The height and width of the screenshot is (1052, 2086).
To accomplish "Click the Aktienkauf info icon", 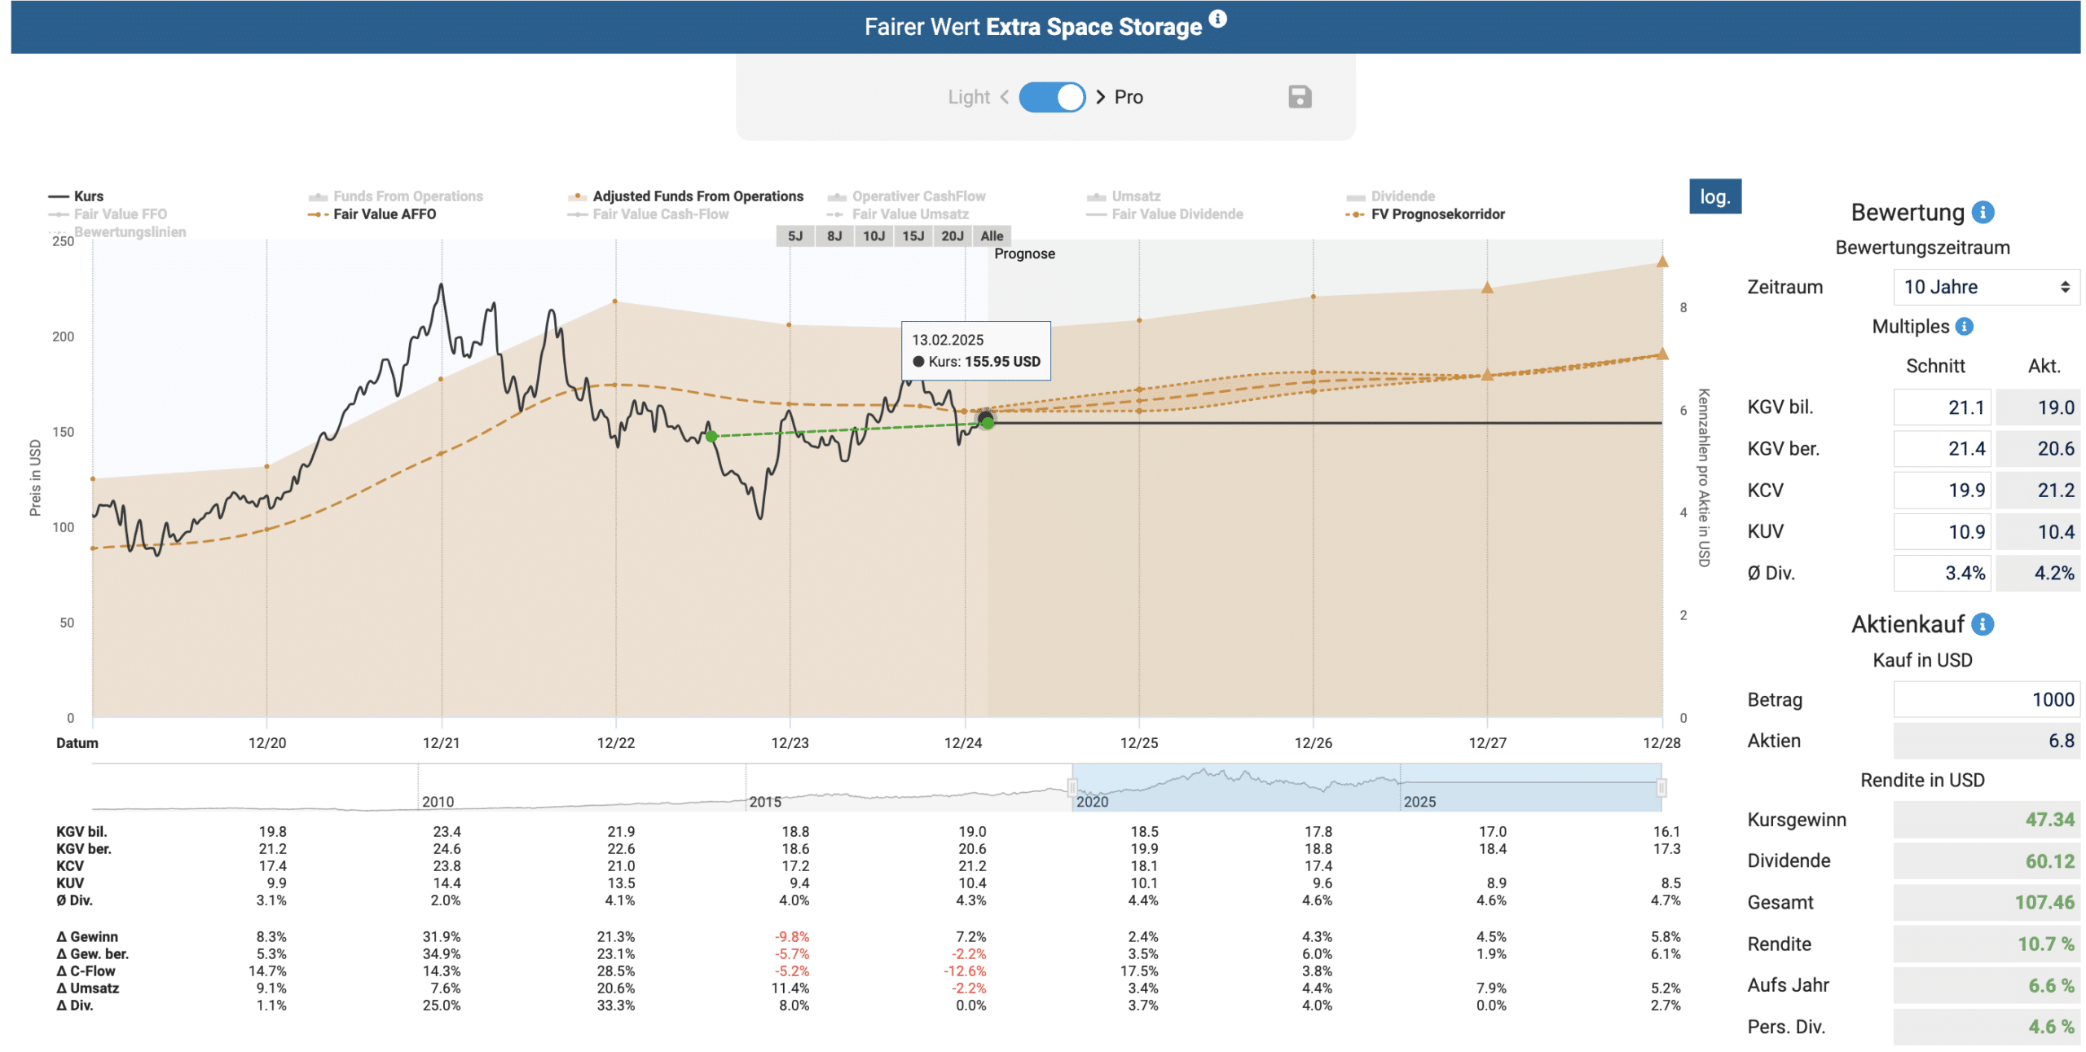I will pyautogui.click(x=1982, y=624).
